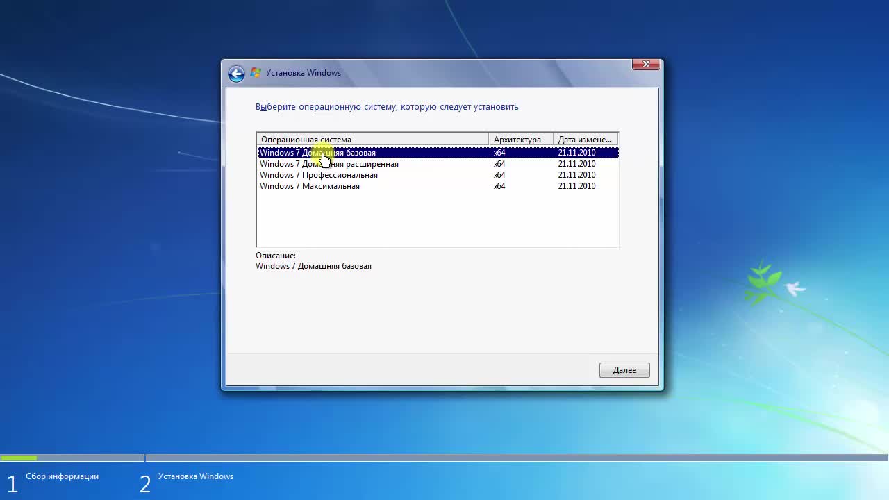Select Windows 7 Максимальная row
This screenshot has width=889, height=500.
[438, 186]
